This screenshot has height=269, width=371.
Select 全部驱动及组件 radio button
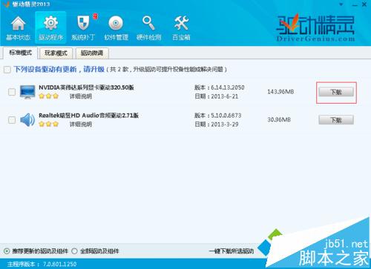[x=74, y=251]
